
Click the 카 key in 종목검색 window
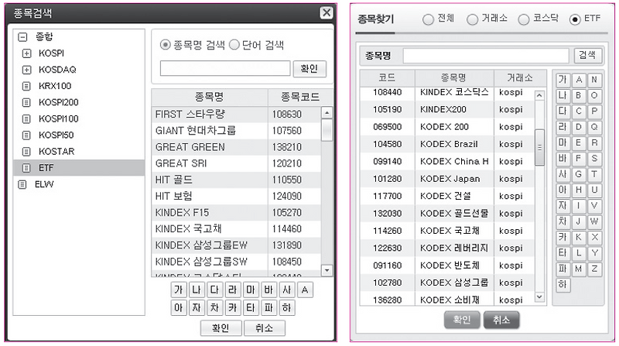233,308
